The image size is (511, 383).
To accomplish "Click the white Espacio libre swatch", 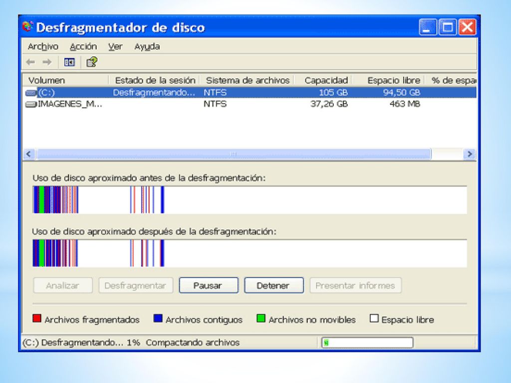I will 374,318.
